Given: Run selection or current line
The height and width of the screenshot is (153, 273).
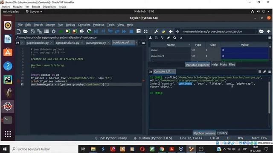Looking at the screenshot, I should [81, 31].
